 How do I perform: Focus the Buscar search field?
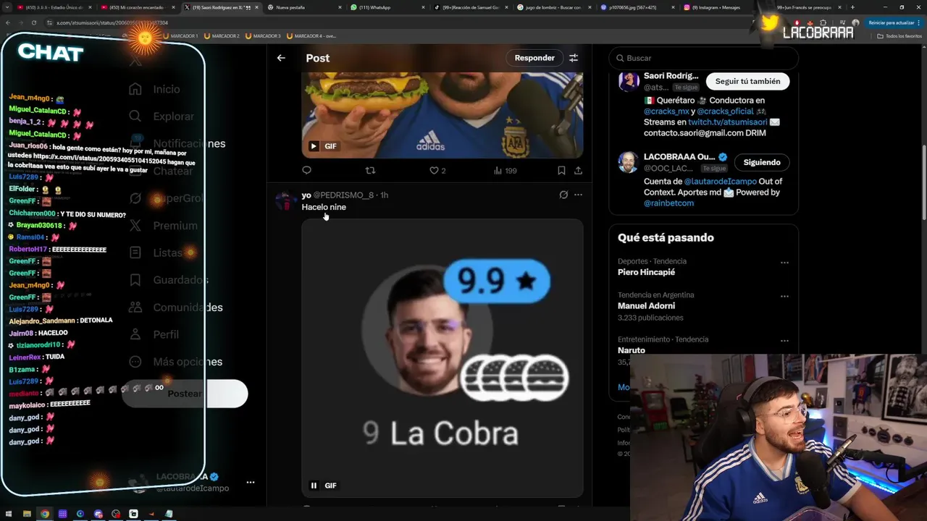[x=703, y=58]
